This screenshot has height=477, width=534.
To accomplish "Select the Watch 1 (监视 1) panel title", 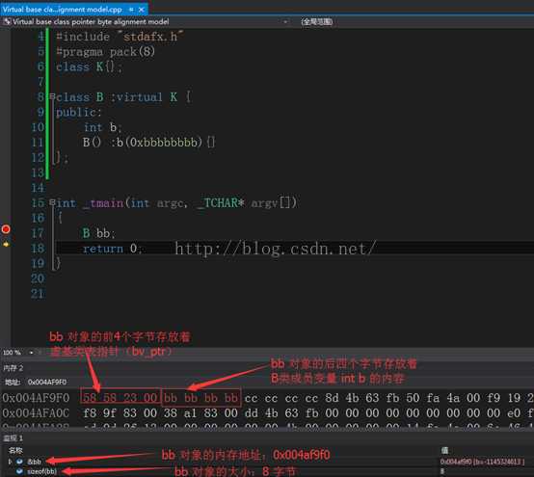I will pyautogui.click(x=13, y=437).
